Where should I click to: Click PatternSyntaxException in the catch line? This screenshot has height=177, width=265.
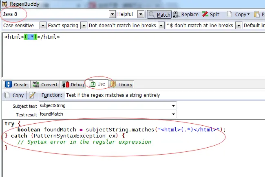tap(69, 135)
